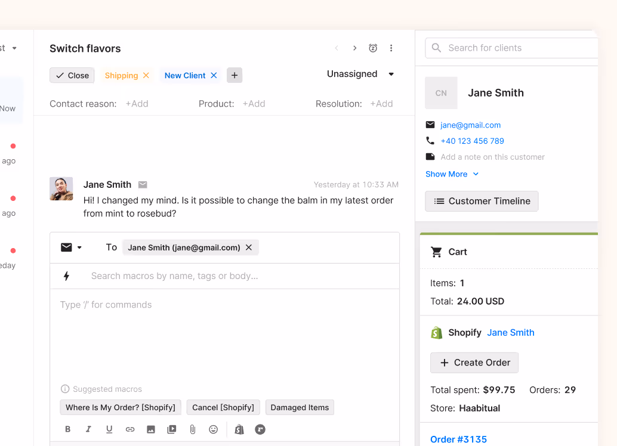Open the emoji picker
617x446 pixels.
click(213, 429)
